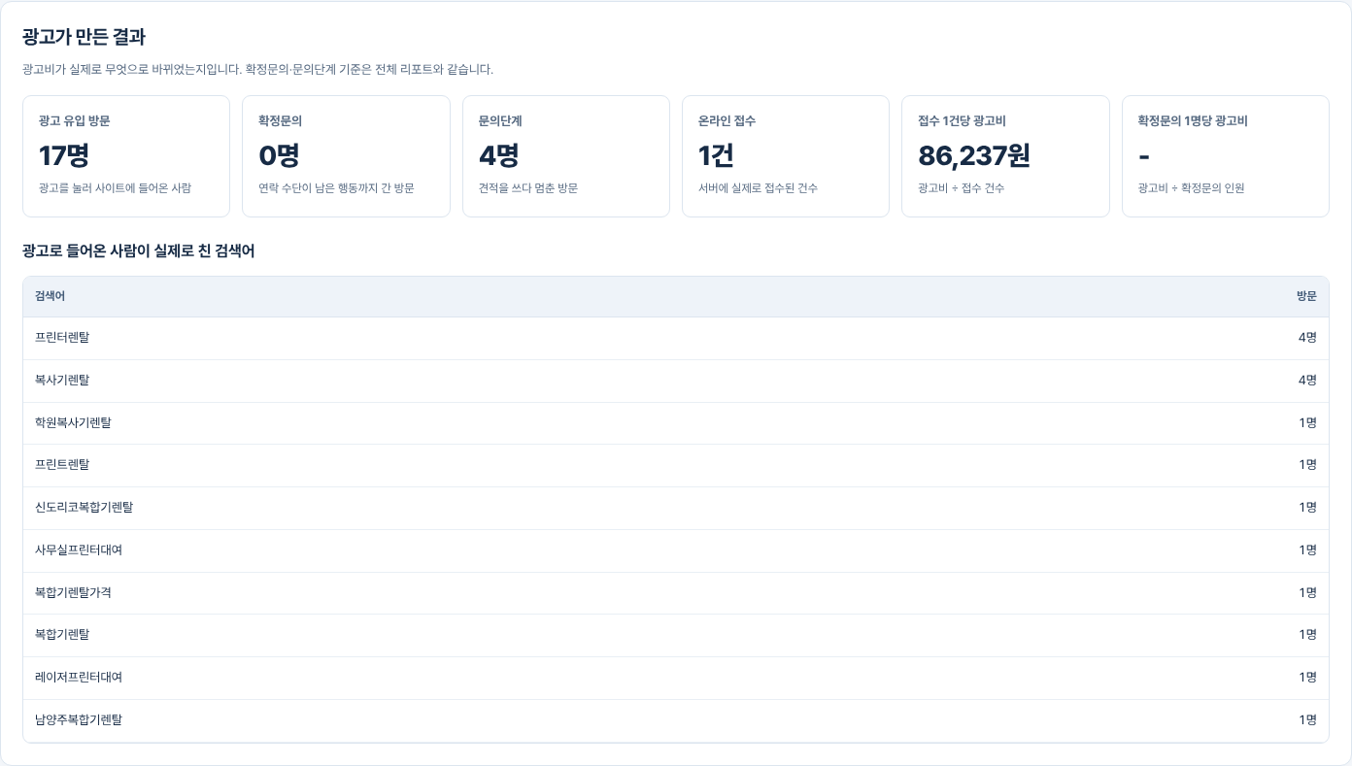
Task: Click the search term "프린트렌탈"
Action: (x=62, y=465)
